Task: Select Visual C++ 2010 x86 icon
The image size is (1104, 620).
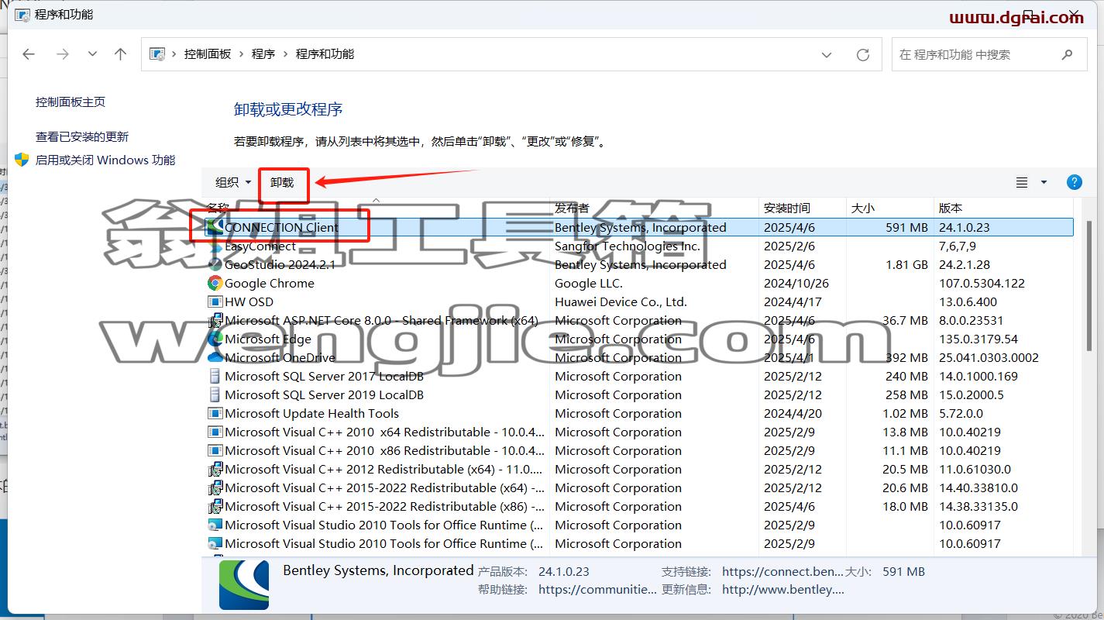Action: [215, 450]
